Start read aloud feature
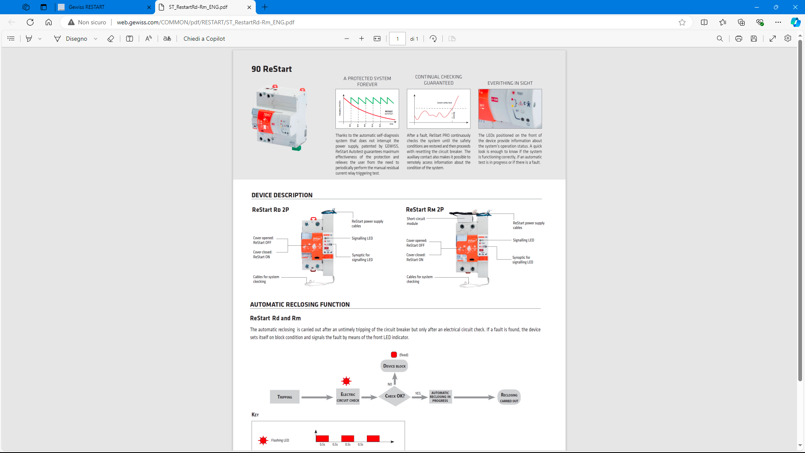 (148, 39)
